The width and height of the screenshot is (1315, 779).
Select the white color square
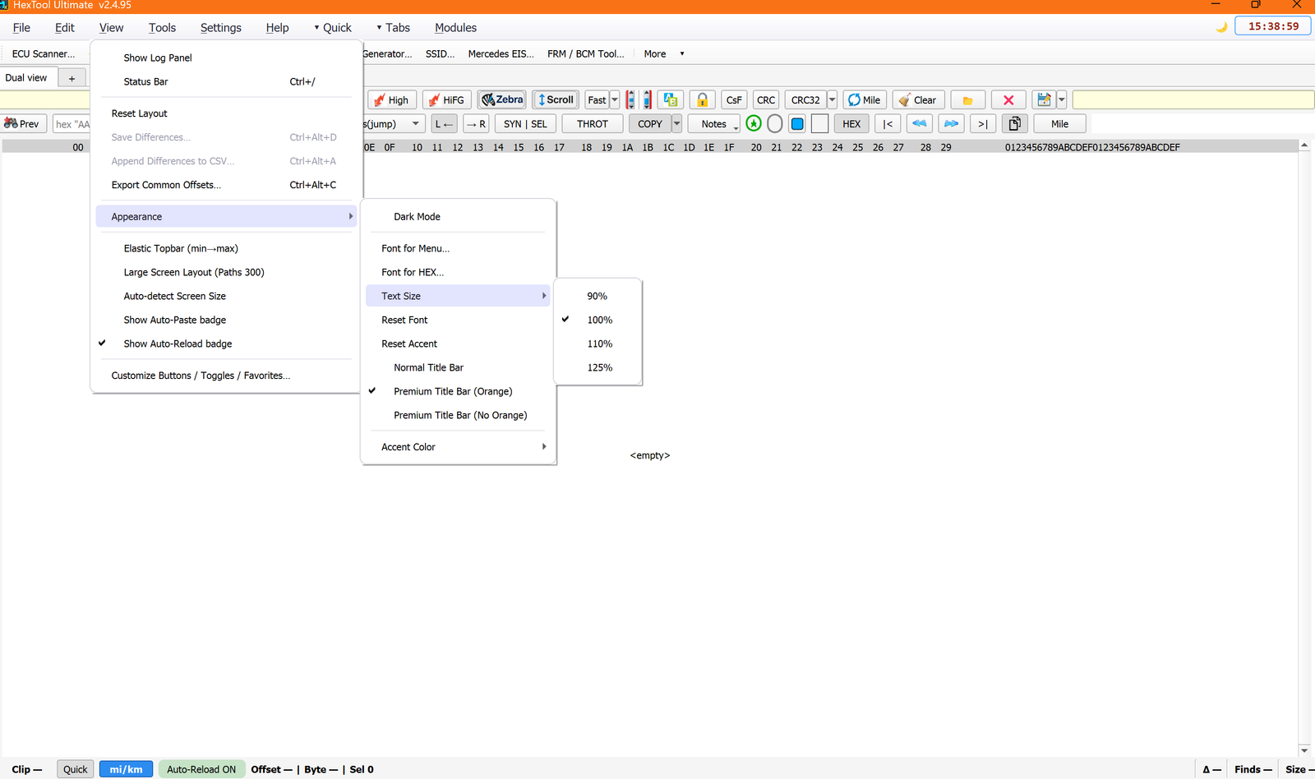click(x=819, y=124)
